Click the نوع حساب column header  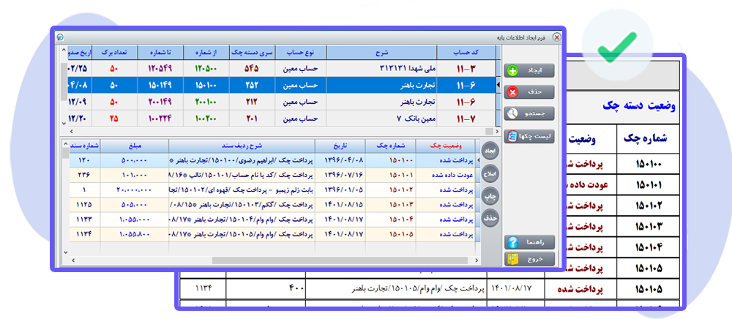pos(301,53)
